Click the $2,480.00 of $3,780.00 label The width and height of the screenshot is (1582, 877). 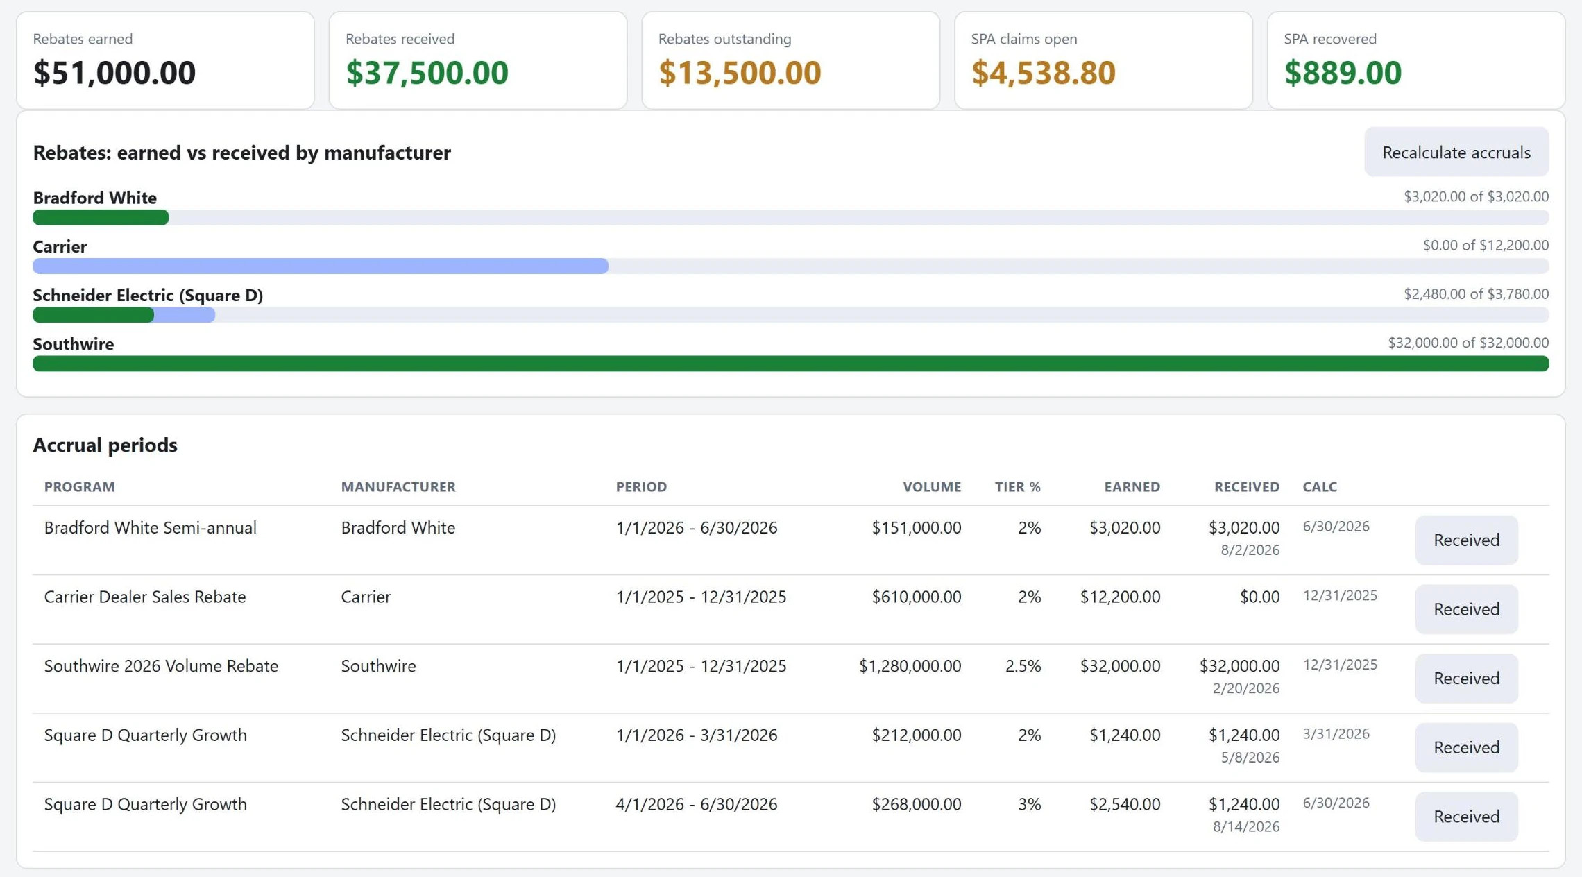click(x=1476, y=294)
